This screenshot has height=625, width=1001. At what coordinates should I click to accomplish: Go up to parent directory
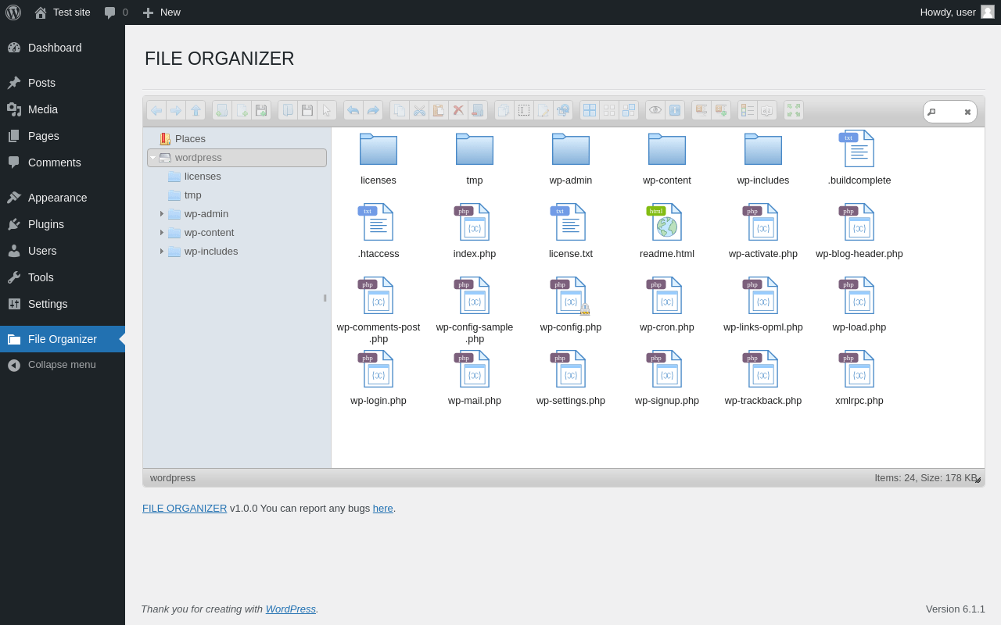coord(196,110)
